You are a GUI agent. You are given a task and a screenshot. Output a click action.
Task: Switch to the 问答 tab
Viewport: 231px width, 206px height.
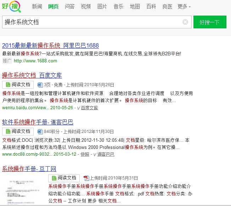coord(69,7)
